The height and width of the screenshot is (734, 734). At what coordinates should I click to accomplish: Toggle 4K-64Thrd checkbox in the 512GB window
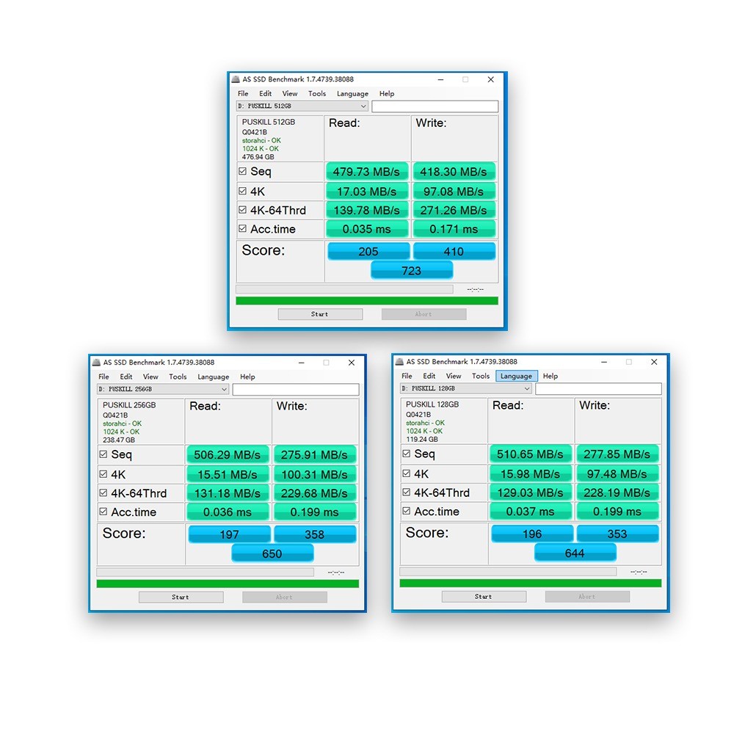pos(243,210)
